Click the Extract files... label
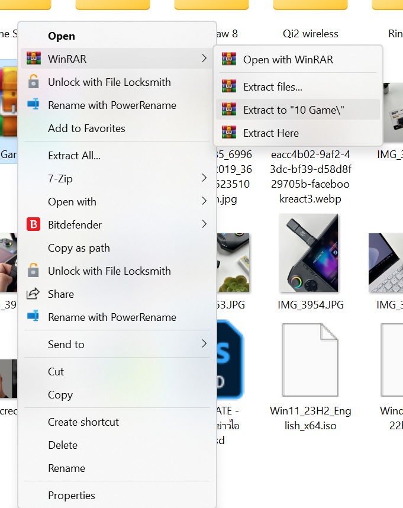Viewport: 403px width, 508px height. click(273, 87)
